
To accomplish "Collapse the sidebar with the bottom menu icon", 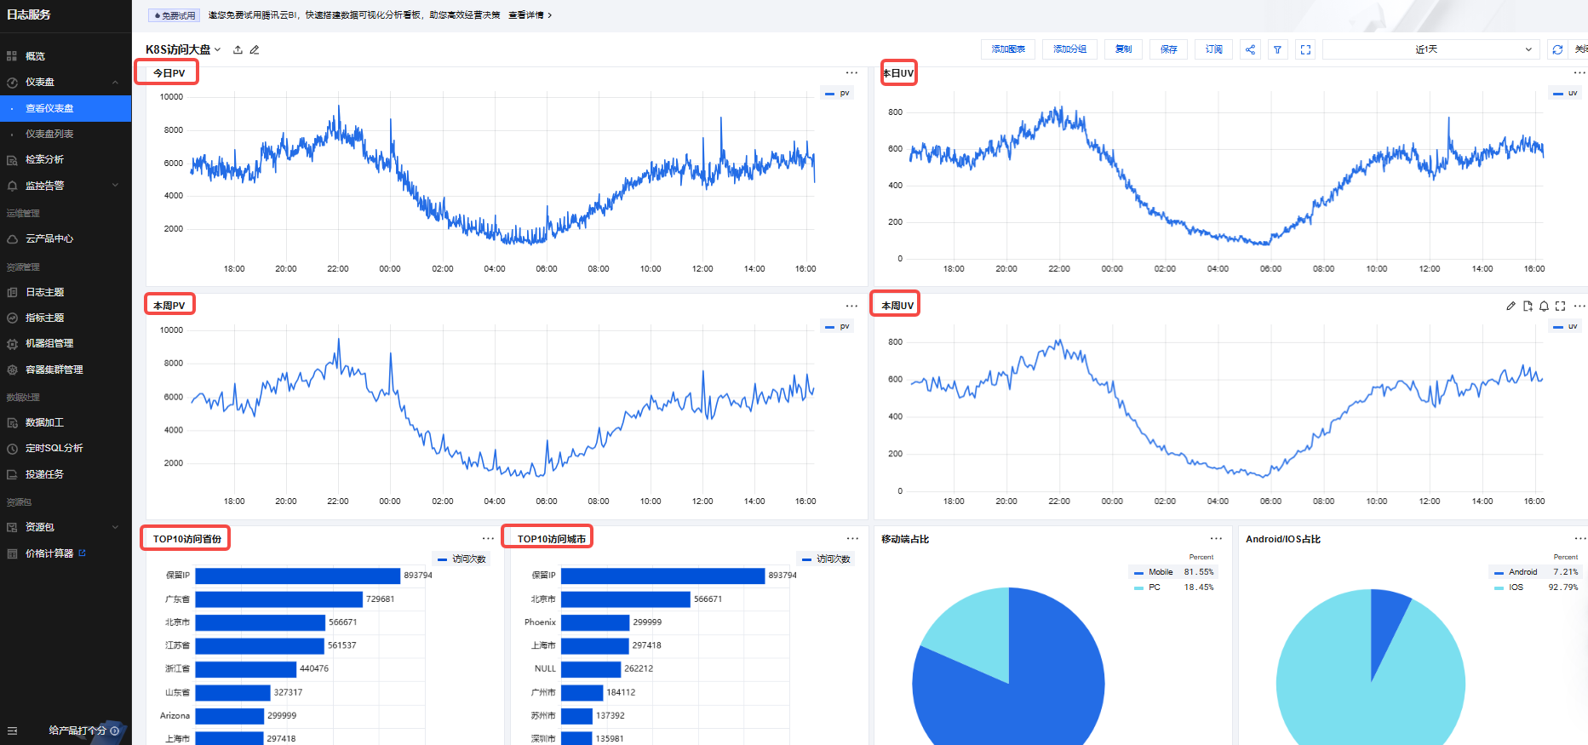I will 12,731.
